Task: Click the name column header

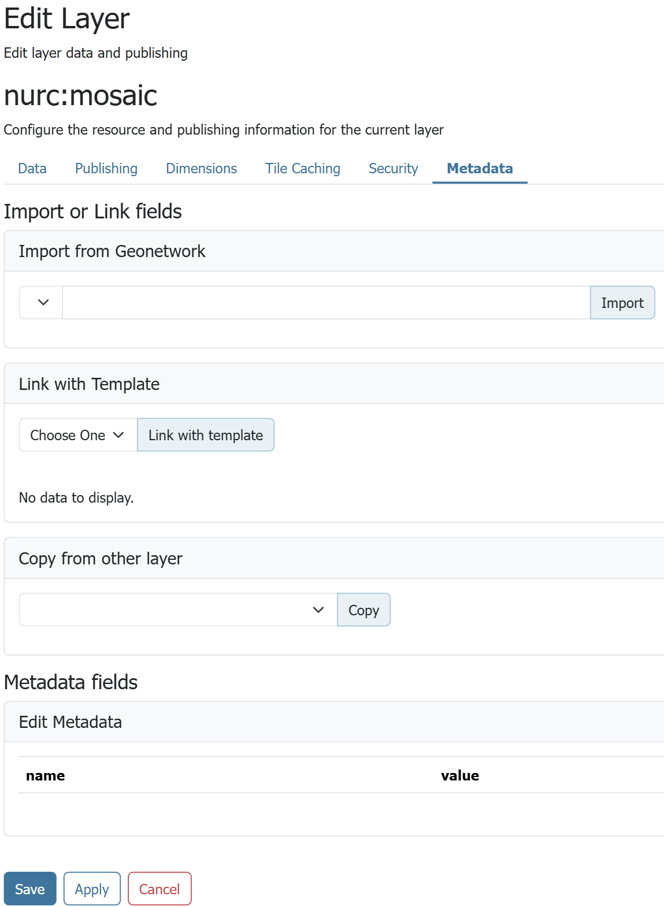Action: 46,775
